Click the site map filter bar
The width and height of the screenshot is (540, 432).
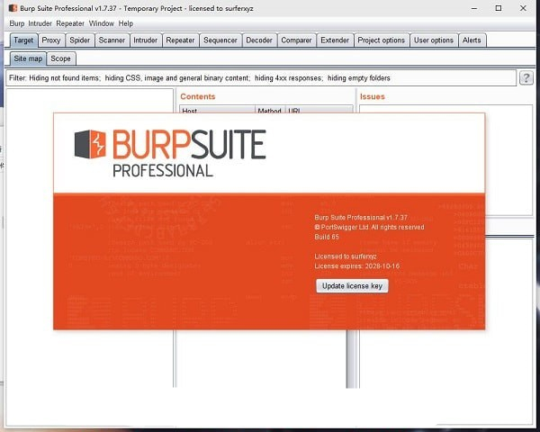coord(261,78)
